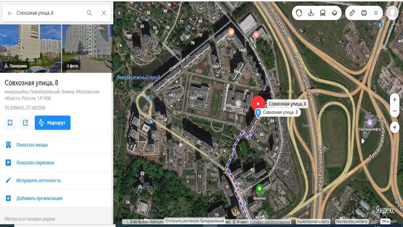Select Показать входы

click(x=32, y=145)
